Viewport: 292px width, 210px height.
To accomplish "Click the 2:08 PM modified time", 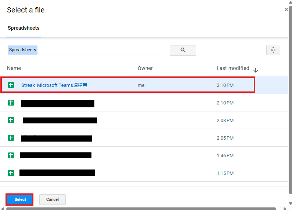I will click(225, 121).
